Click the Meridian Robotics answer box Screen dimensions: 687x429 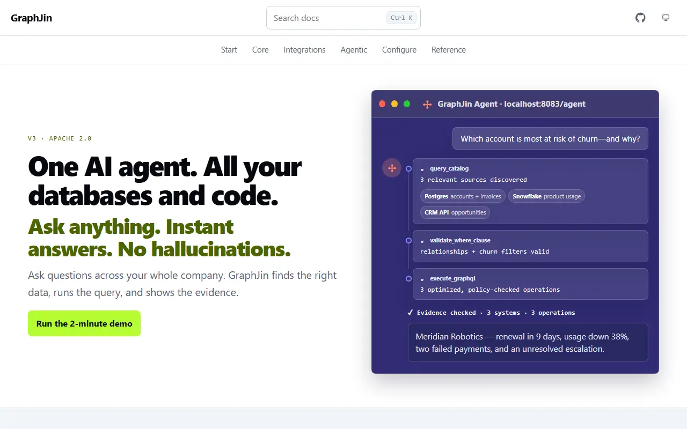pos(528,343)
